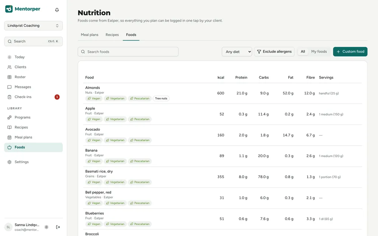This screenshot has width=378, height=236.
Task: Open Programs in Library section
Action: coord(33,117)
